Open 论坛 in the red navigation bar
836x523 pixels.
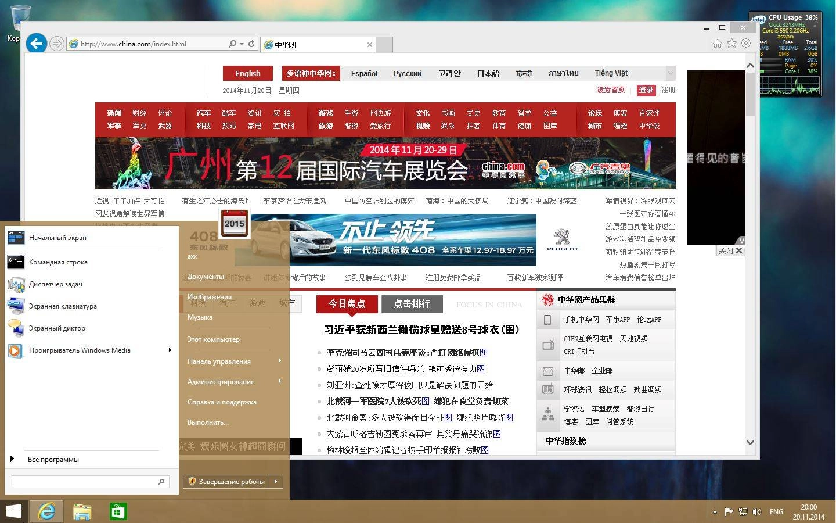tap(595, 113)
